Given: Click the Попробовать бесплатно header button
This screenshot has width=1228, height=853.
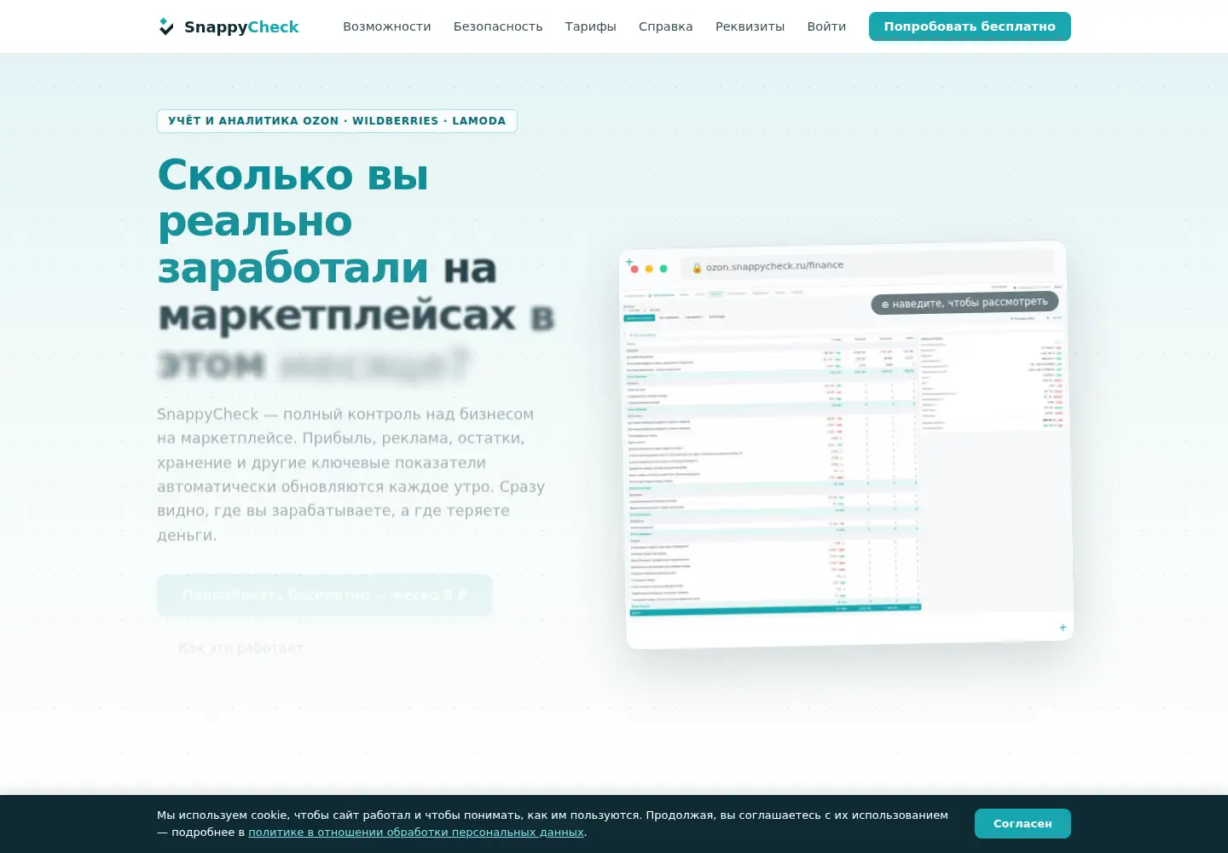Looking at the screenshot, I should click(x=970, y=26).
